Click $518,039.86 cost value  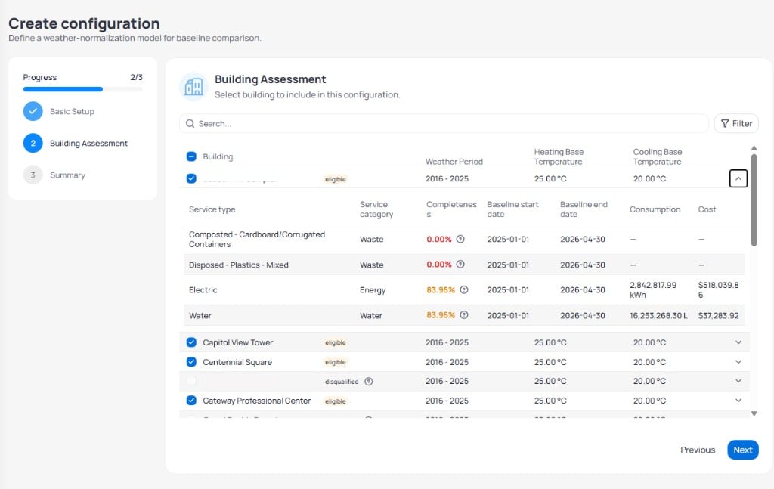pos(718,290)
